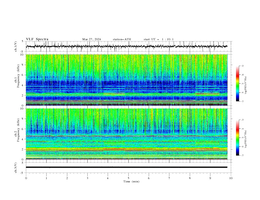Click the "7" tick on the Time axis
This screenshot has width=260, height=200.
pyautogui.click(x=169, y=178)
